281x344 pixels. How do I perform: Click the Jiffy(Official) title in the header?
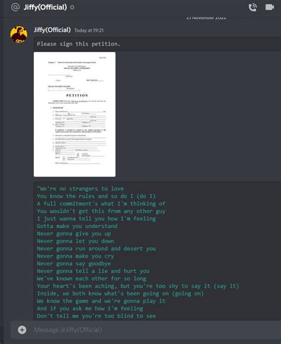click(x=45, y=7)
